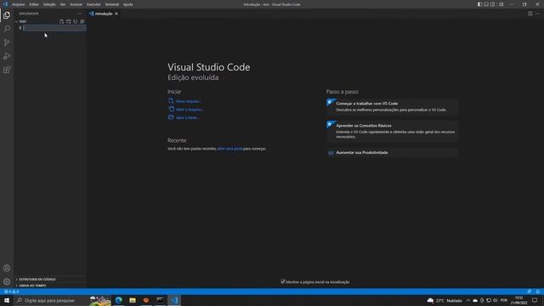Open Firefox from taskbar
Viewport: 544px width, 306px height.
(146, 300)
